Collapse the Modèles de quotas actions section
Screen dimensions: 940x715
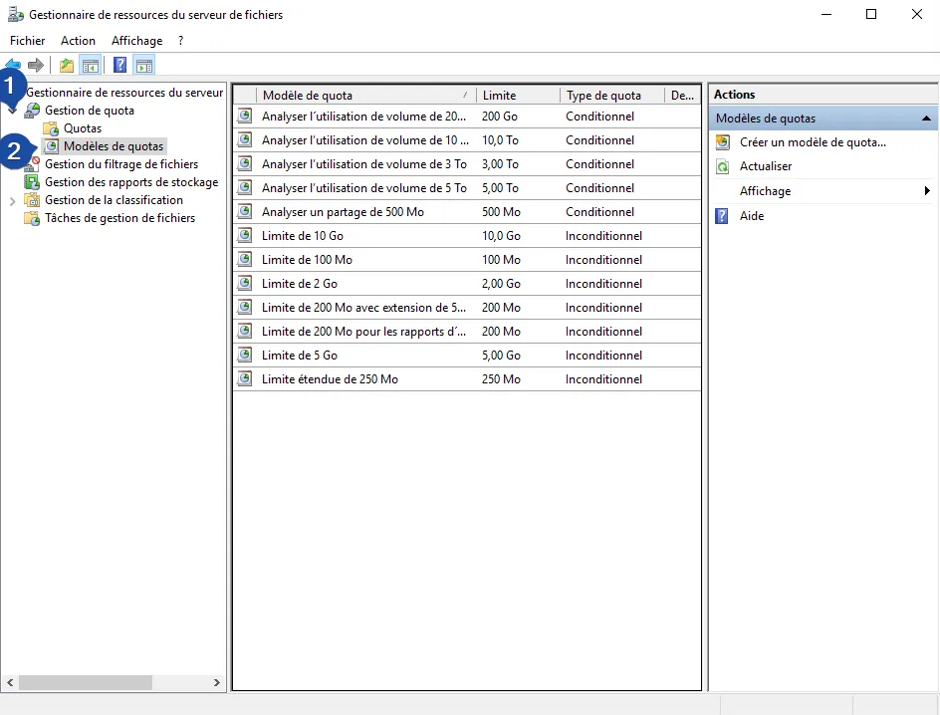point(925,118)
